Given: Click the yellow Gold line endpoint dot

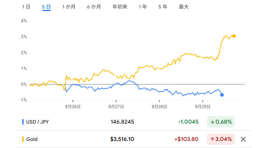Looking at the screenshot, I should [234, 36].
